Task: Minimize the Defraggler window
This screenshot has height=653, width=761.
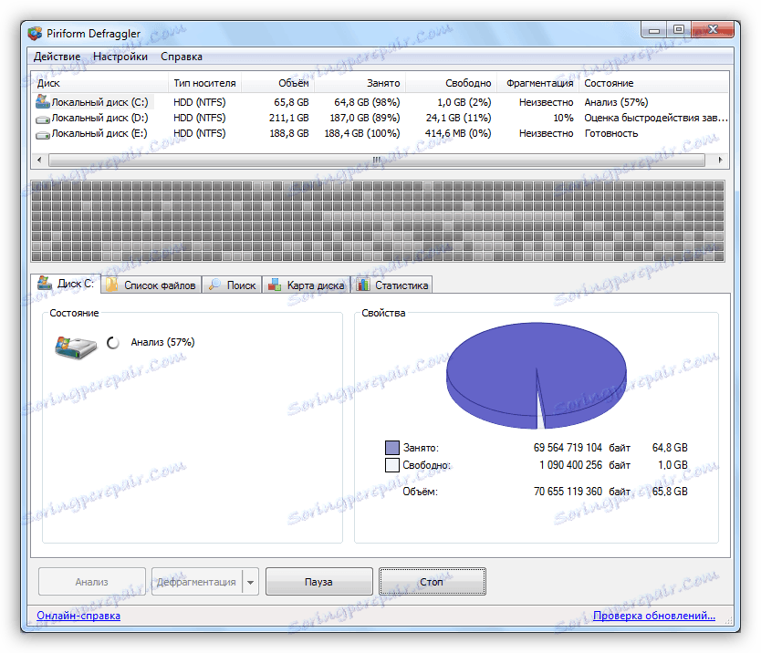Action: (653, 31)
